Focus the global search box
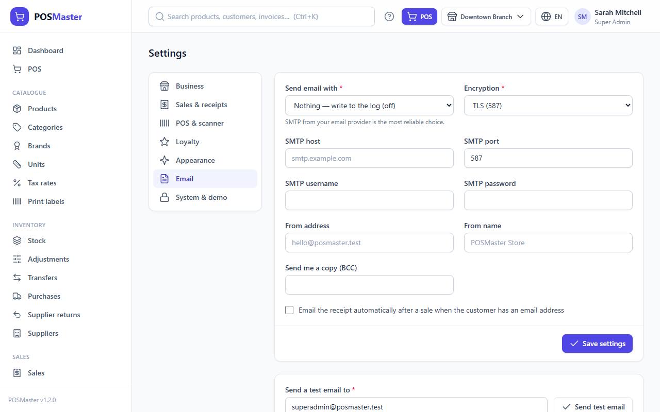The width and height of the screenshot is (660, 412). point(261,16)
